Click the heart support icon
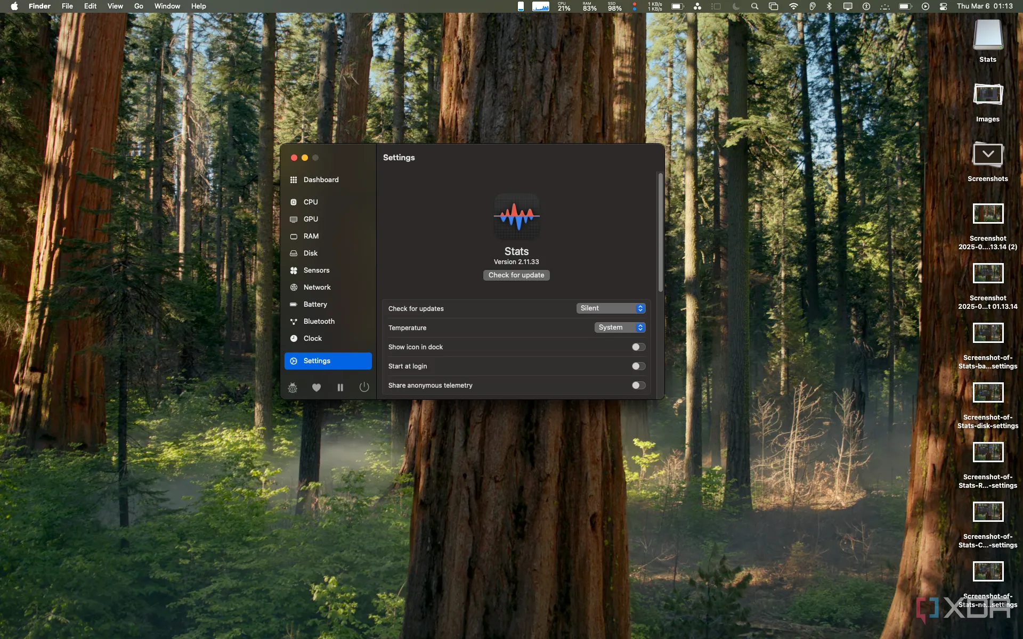1023x639 pixels. click(x=316, y=388)
